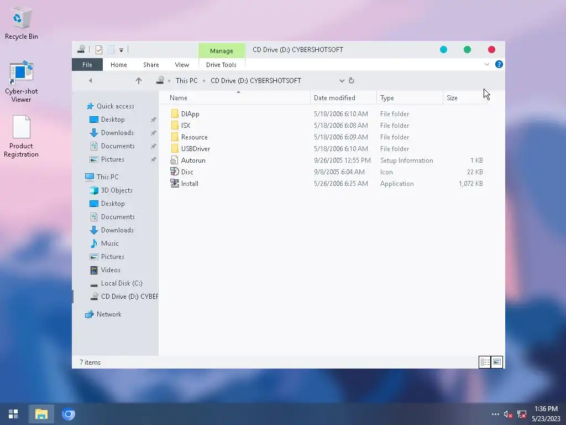Click the green circle maximize window button
566x425 pixels.
(x=467, y=49)
